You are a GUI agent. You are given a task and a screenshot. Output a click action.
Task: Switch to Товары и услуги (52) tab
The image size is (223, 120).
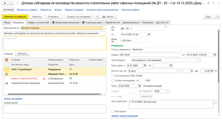(x=38, y=23)
